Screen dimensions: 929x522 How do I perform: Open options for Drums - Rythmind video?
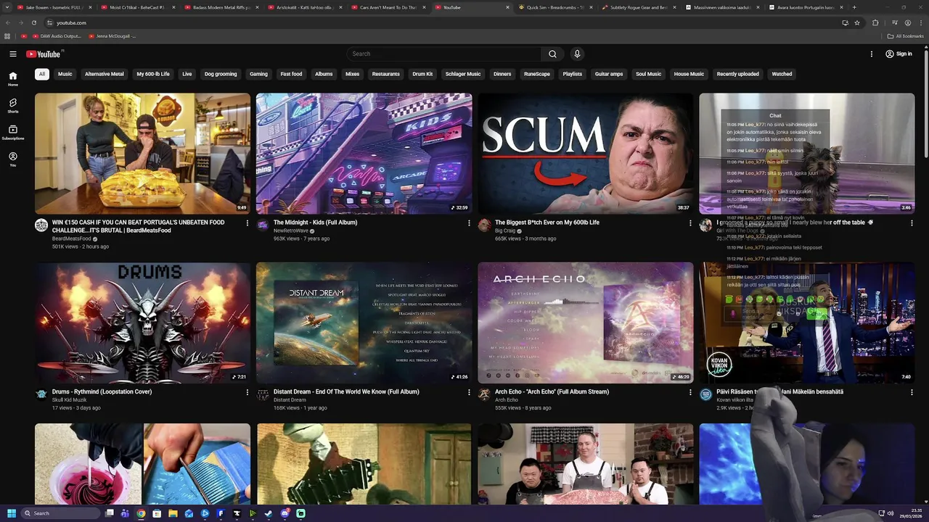tap(247, 392)
